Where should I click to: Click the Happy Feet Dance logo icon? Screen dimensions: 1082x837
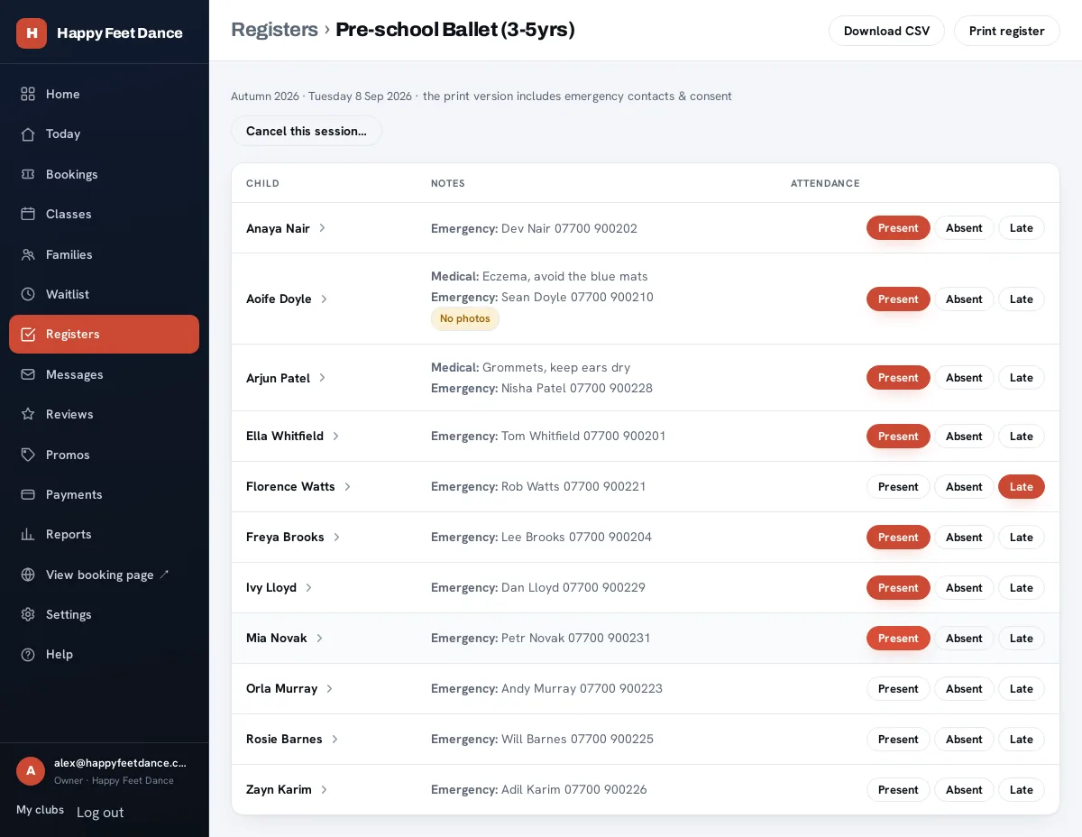tap(32, 33)
